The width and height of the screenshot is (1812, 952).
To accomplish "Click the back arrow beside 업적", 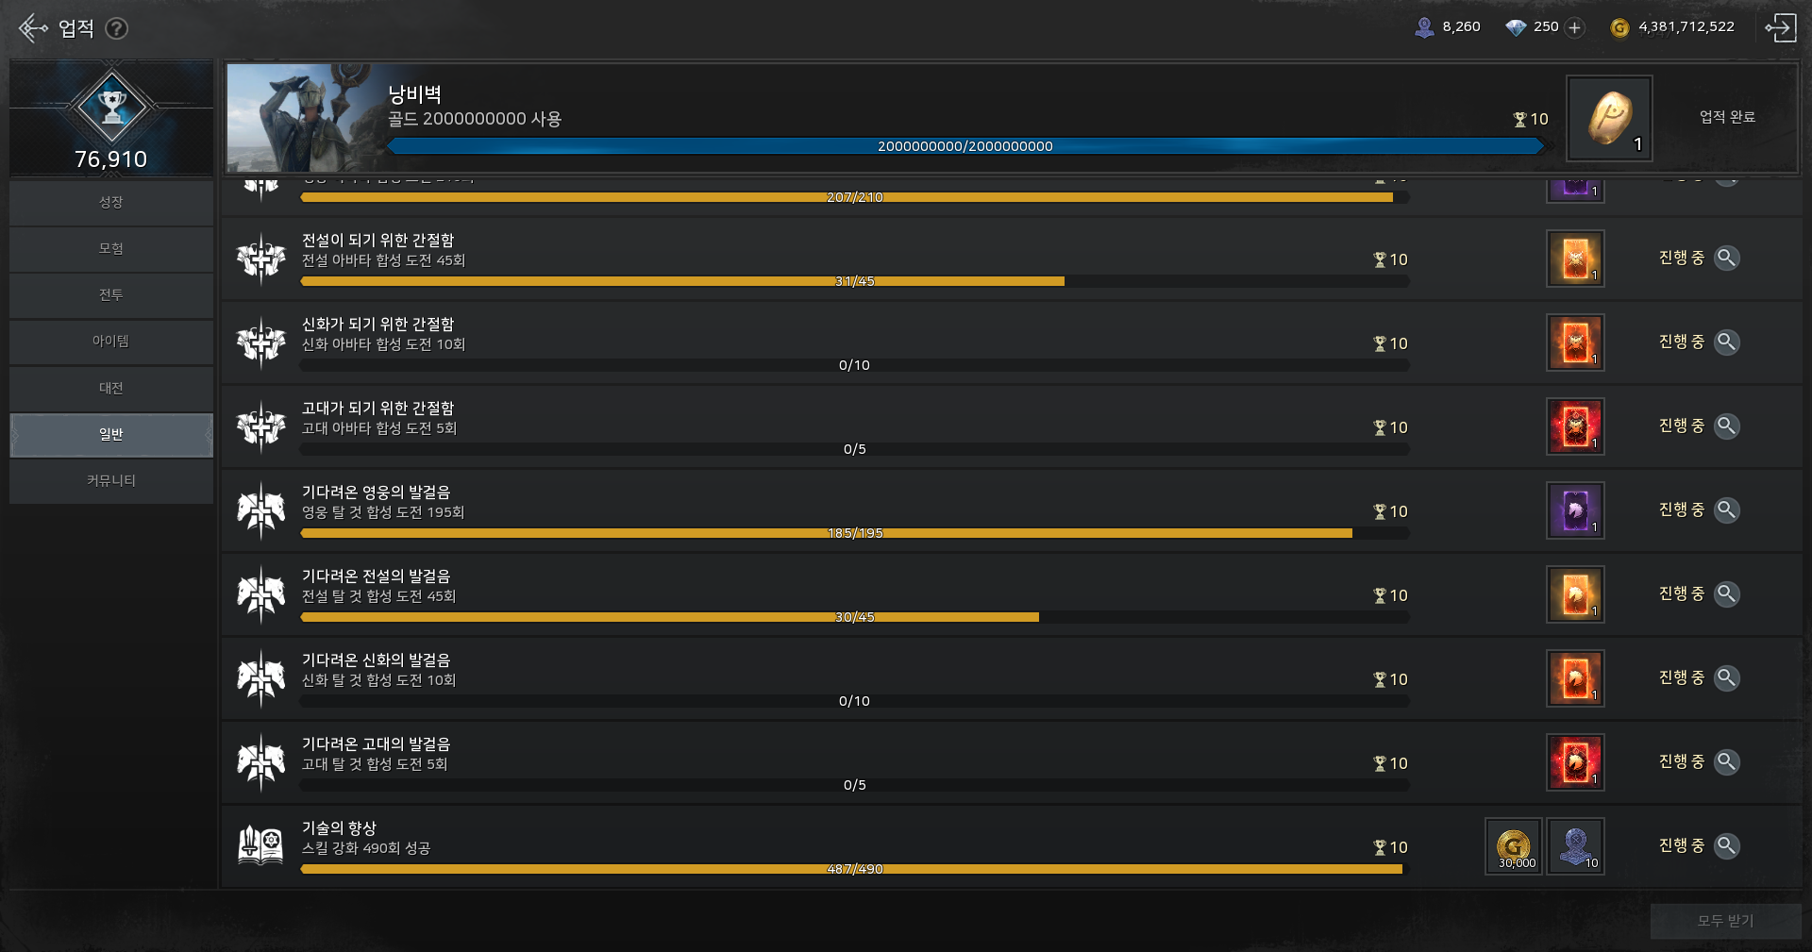I will point(33,28).
